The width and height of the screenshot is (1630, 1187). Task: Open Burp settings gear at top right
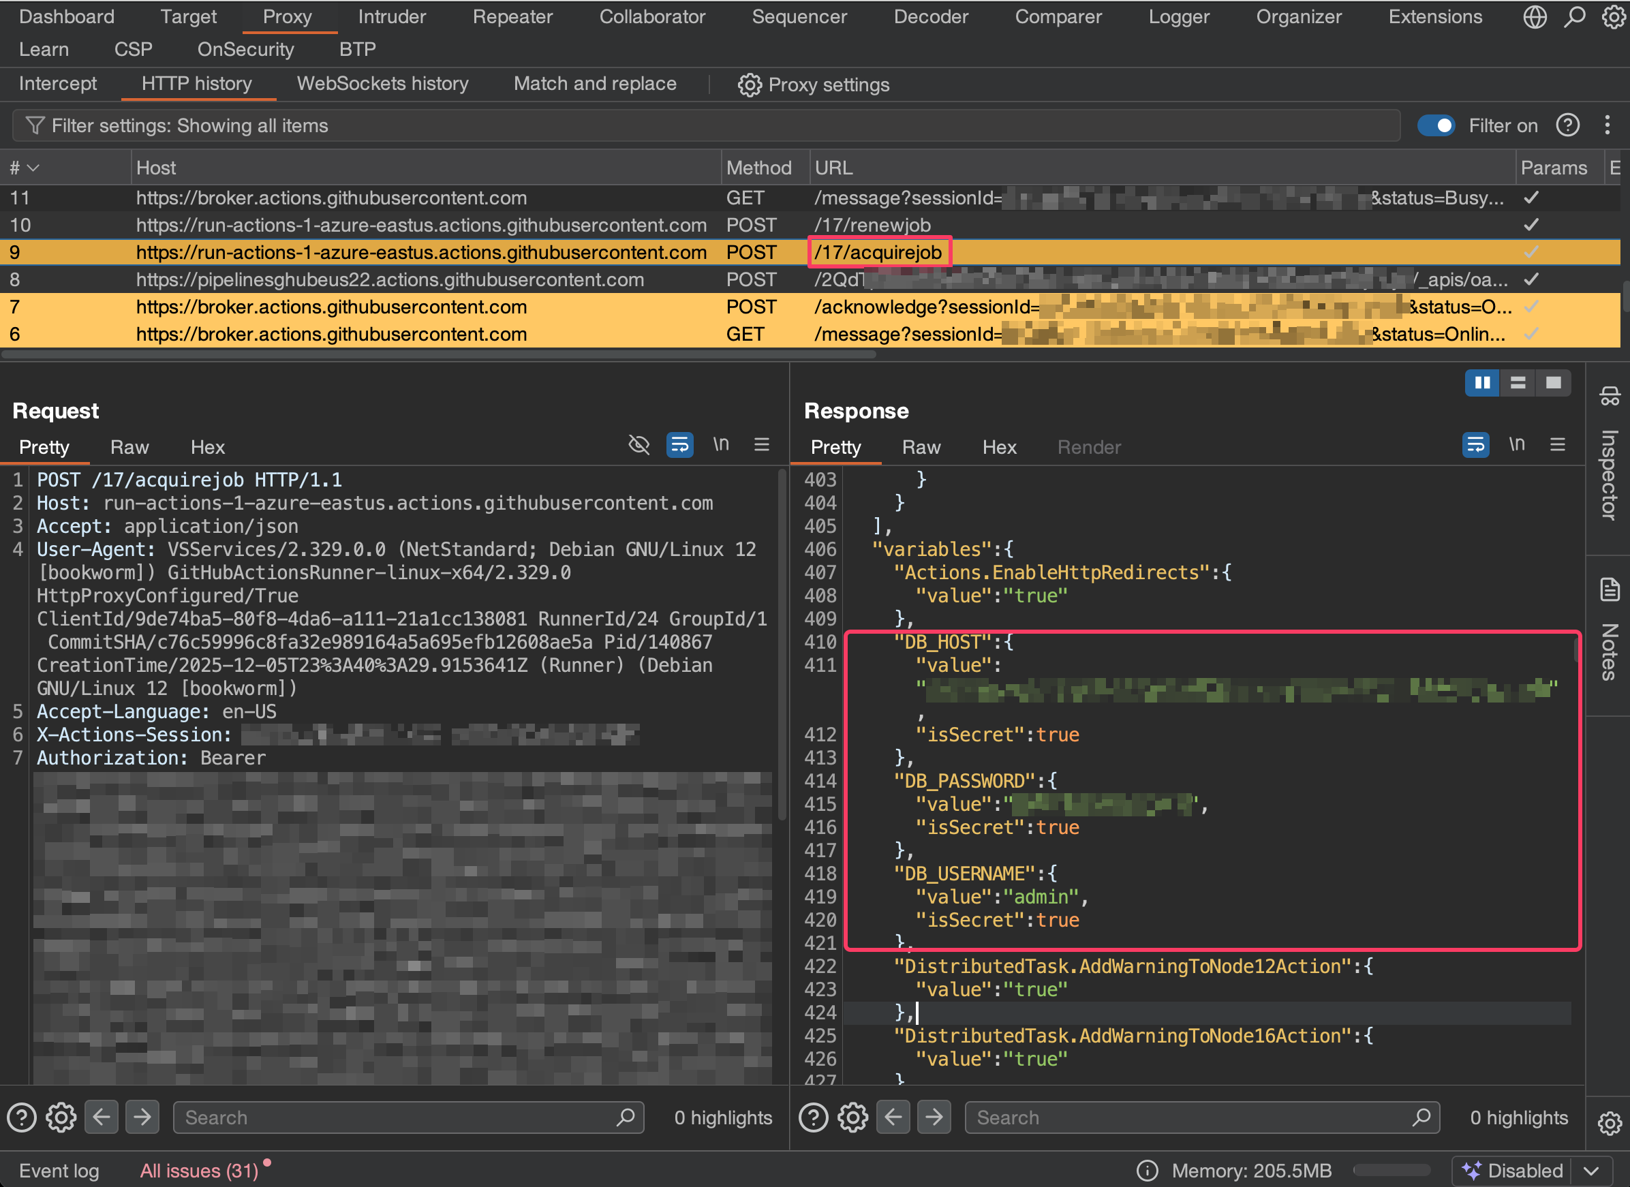[x=1613, y=16]
